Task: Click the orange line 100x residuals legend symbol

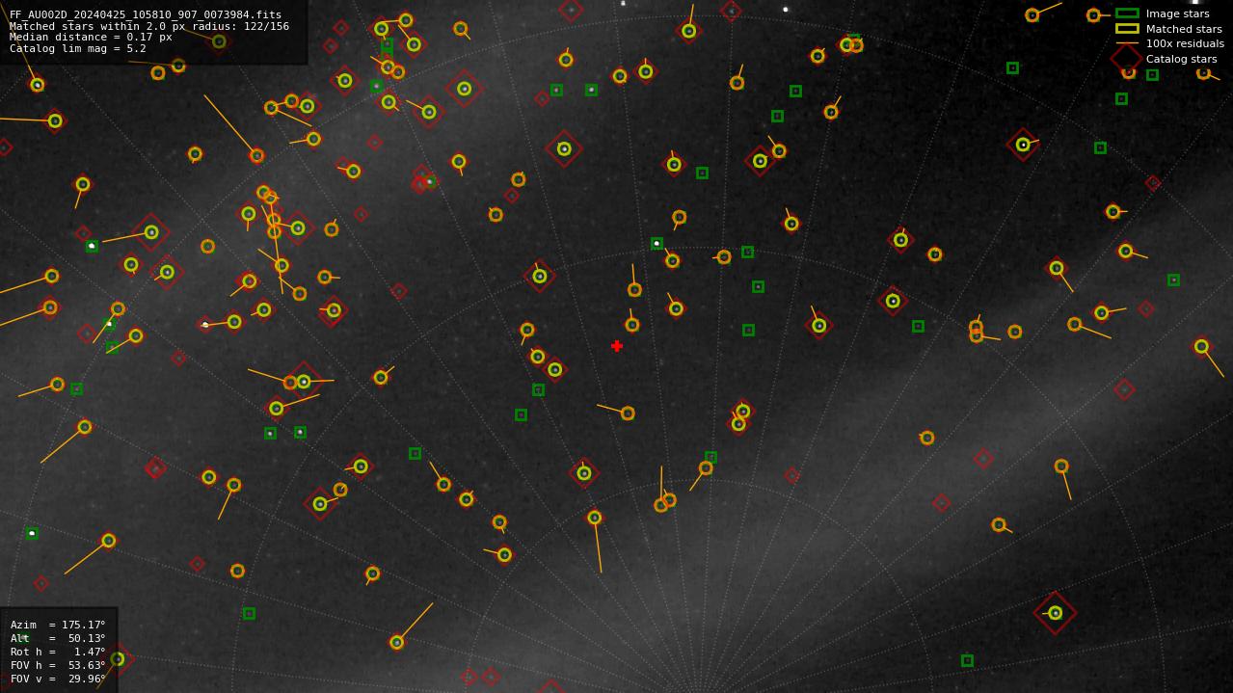Action: click(1127, 43)
